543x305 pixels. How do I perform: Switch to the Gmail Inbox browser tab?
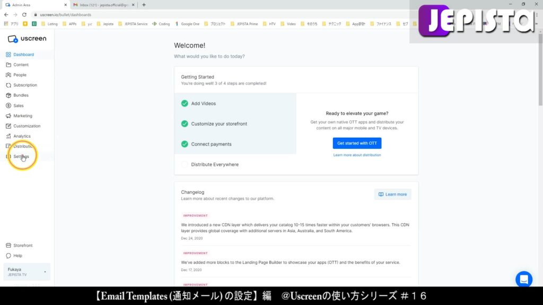click(104, 5)
